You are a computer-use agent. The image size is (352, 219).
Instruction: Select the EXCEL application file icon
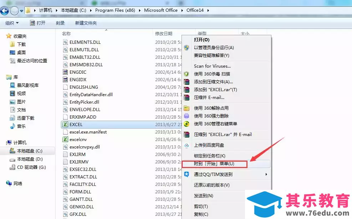(65, 124)
